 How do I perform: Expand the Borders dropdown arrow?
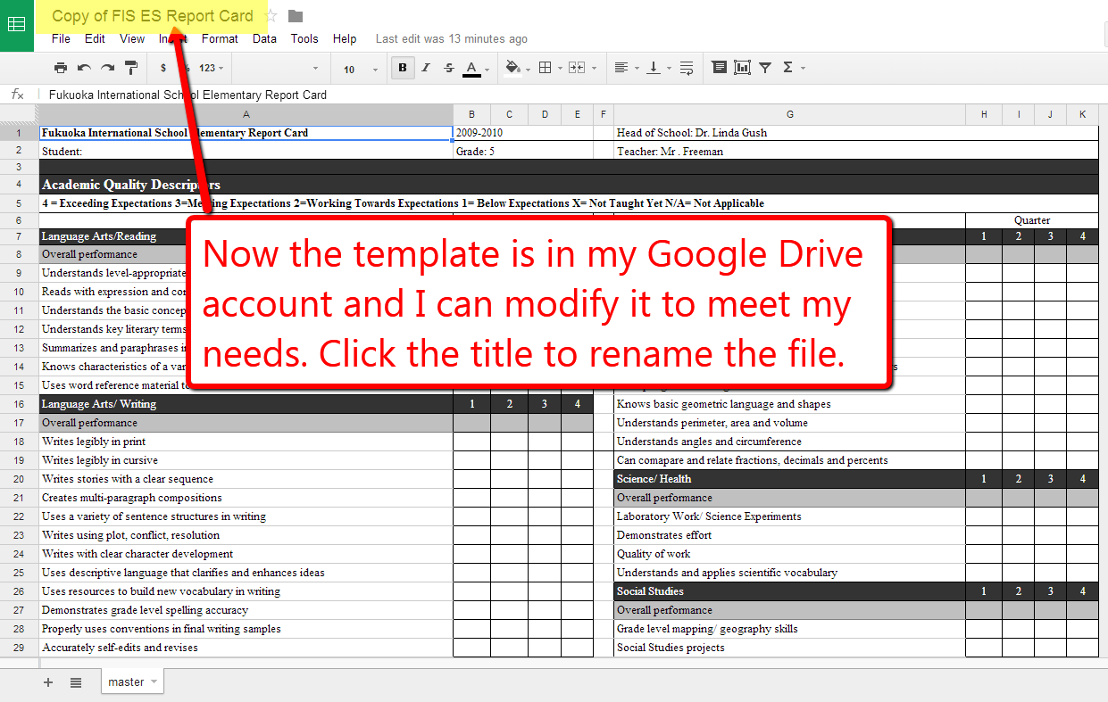tap(559, 69)
